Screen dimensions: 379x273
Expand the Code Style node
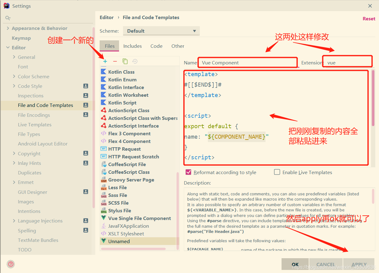point(14,86)
